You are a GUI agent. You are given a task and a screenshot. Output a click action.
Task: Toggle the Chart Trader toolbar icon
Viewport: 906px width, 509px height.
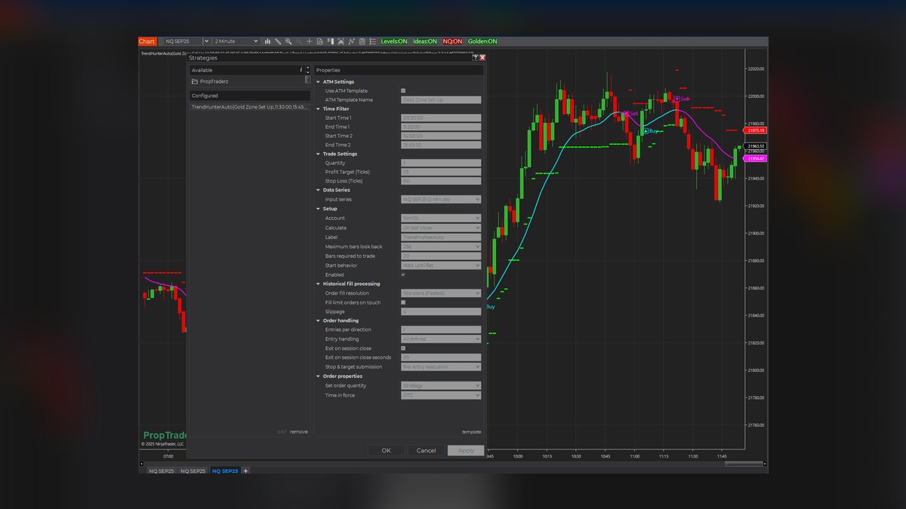point(331,41)
